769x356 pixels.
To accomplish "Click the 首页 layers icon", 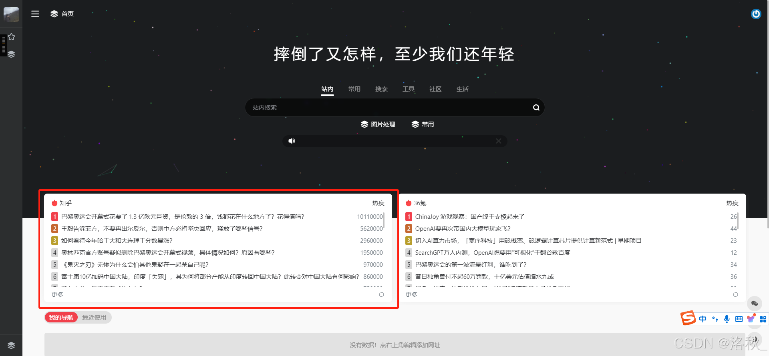I will point(54,14).
